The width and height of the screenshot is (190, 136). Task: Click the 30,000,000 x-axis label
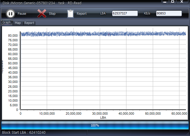tap(100, 113)
